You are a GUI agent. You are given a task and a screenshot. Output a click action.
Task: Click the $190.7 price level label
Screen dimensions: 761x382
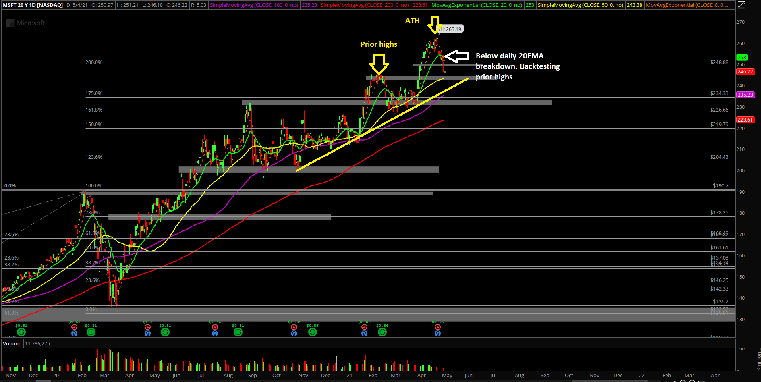click(x=720, y=185)
